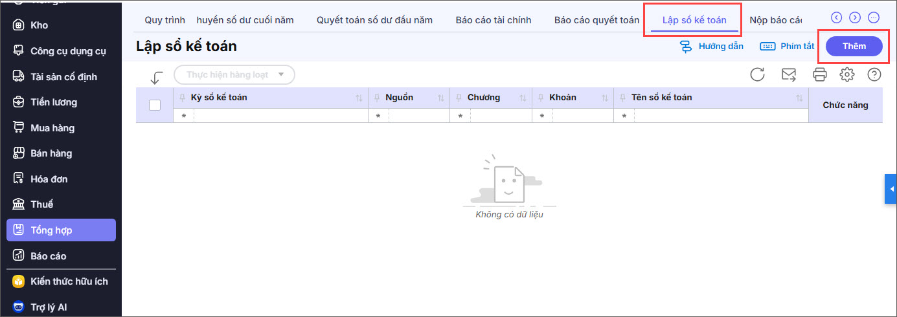Open the Thực hiện hàng loạt dropdown
Screen dimensions: 897x317
click(x=234, y=75)
